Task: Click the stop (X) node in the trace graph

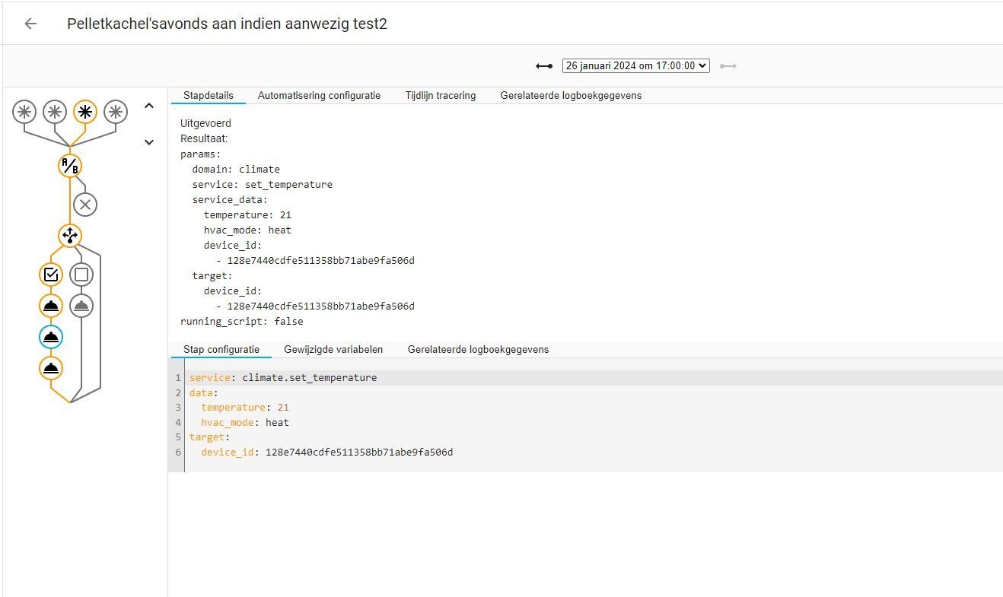Action: 84,204
